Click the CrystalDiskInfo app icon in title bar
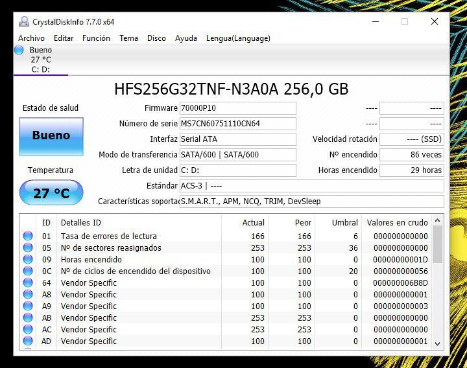The height and width of the screenshot is (368, 467). [x=24, y=21]
